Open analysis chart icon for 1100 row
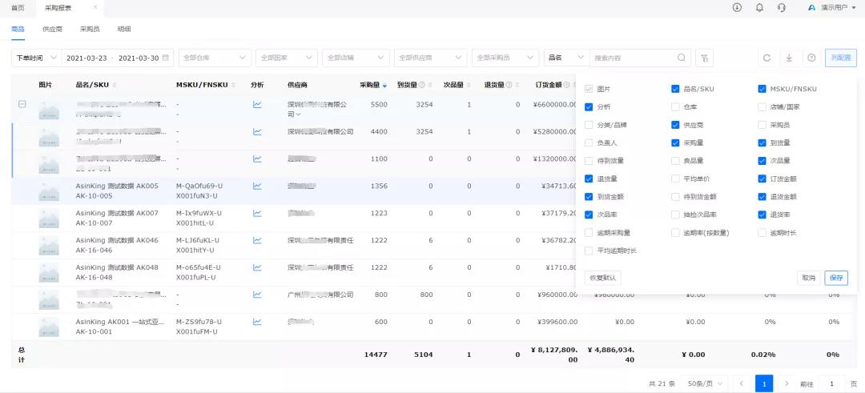 [x=257, y=158]
